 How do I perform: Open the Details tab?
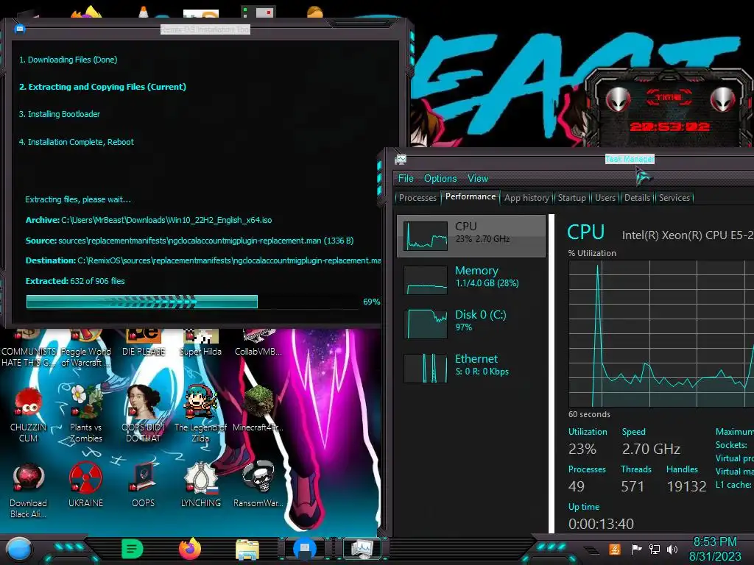[x=637, y=197]
